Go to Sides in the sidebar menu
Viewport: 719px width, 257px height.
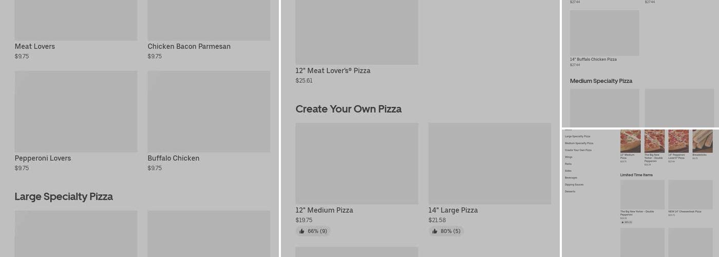(x=568, y=171)
